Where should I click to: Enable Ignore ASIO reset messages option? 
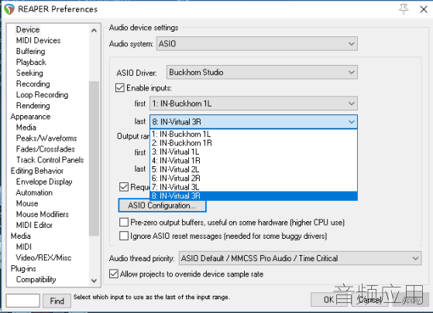(124, 236)
